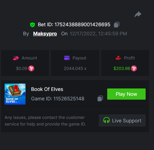Copy the Game ID using copy icon

(x=100, y=99)
